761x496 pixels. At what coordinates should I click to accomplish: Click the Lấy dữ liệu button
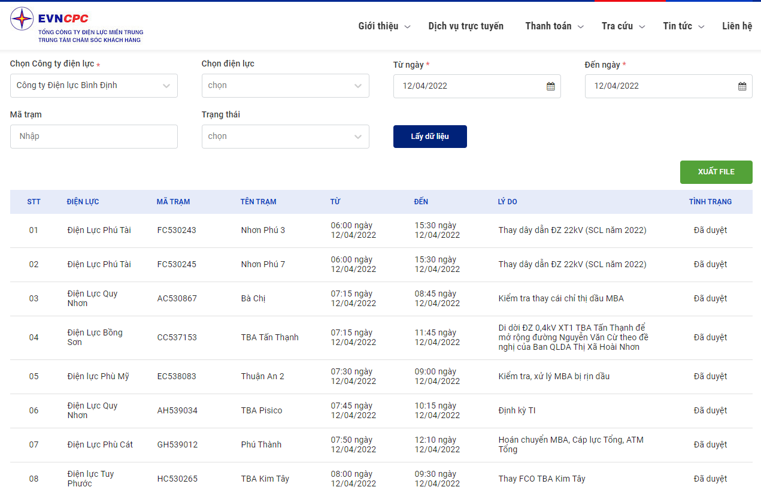click(430, 137)
